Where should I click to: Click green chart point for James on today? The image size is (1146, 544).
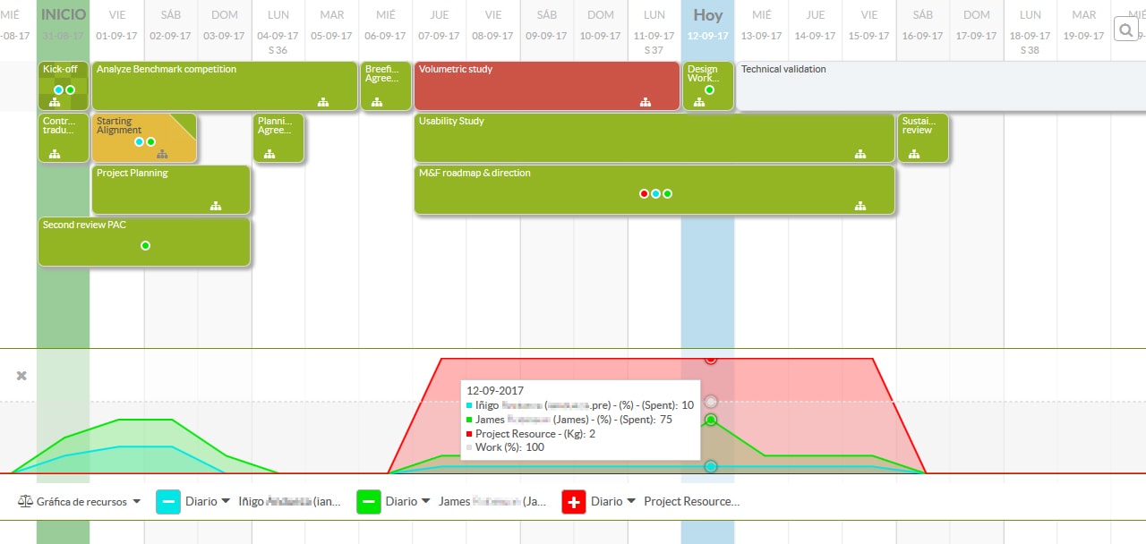pos(711,420)
